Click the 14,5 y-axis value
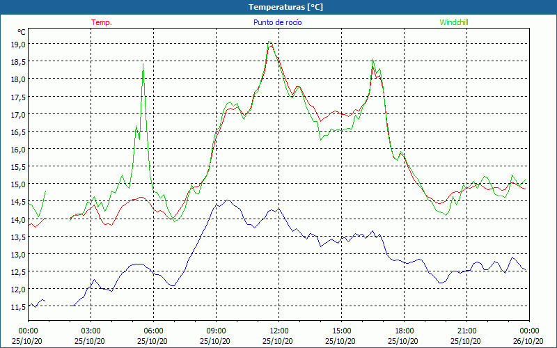This screenshot has height=348, width=557. click(18, 202)
